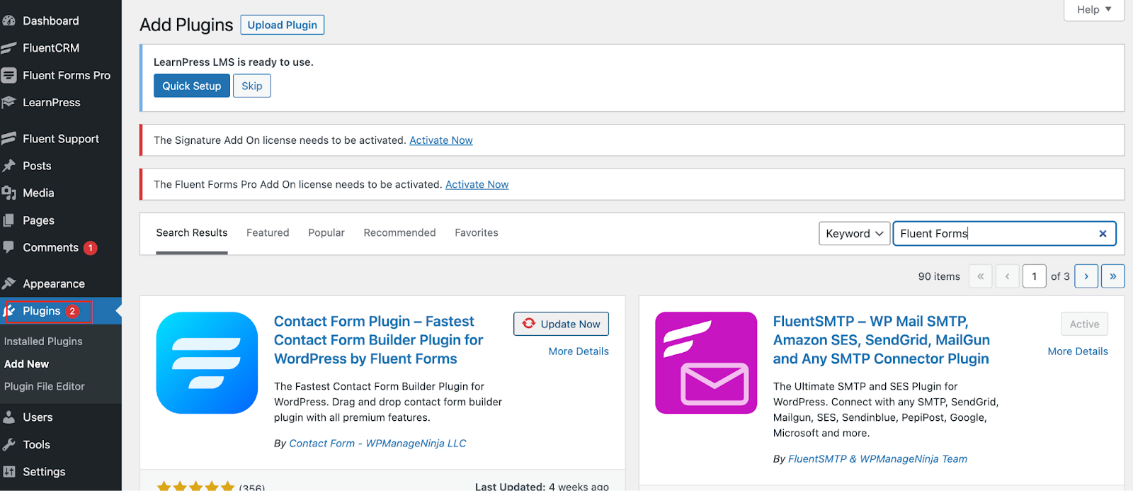
Task: Click the Dashboard gauge icon in sidebar
Action: pyautogui.click(x=8, y=21)
